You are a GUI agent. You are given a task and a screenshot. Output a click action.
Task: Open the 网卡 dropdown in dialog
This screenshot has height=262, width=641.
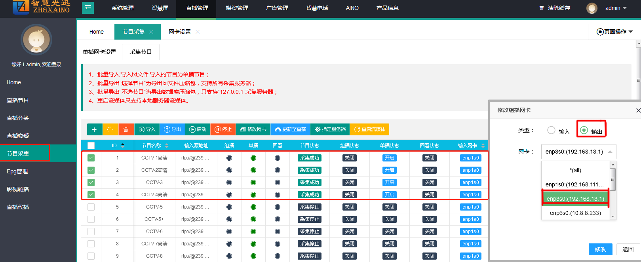coord(578,152)
